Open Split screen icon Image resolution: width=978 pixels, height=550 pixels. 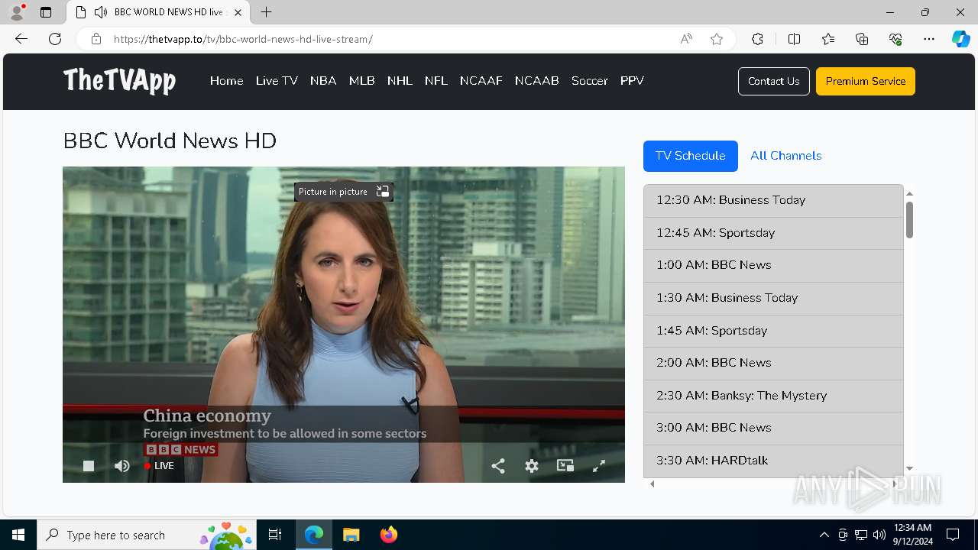pyautogui.click(x=794, y=39)
